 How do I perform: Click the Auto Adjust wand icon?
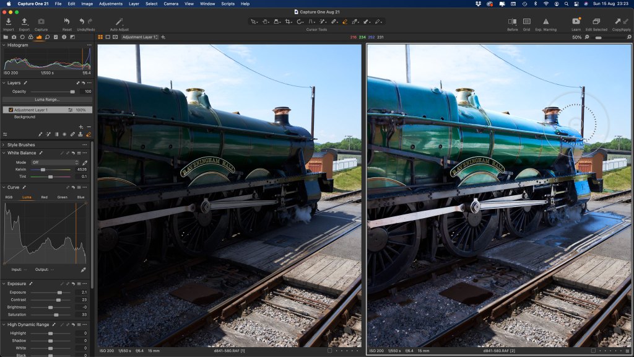click(119, 22)
